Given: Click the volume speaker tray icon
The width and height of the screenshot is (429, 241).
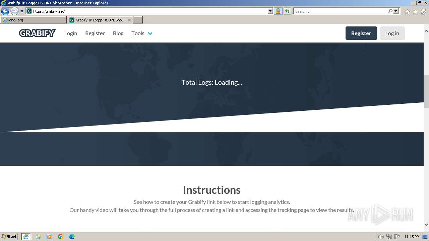Looking at the screenshot, I should 381,237.
